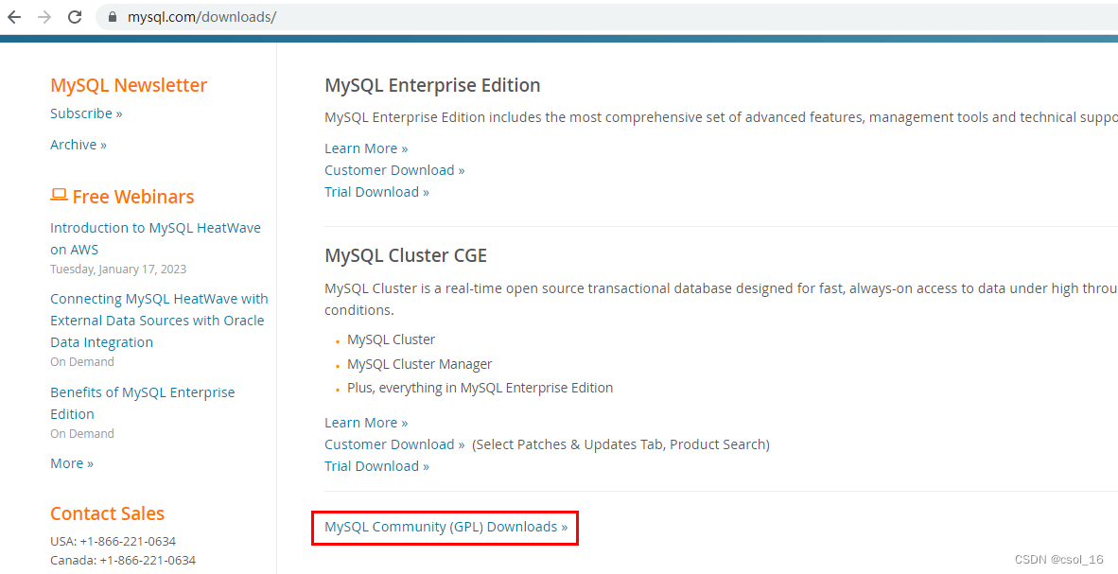Click the monitor icon beside Free Webinars
Image resolution: width=1118 pixels, height=574 pixels.
click(59, 194)
